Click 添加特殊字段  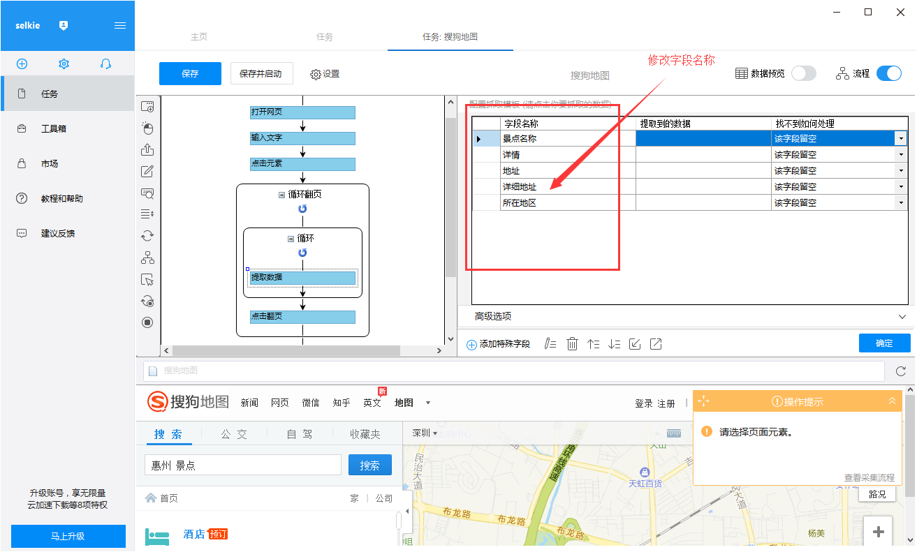[x=499, y=344]
